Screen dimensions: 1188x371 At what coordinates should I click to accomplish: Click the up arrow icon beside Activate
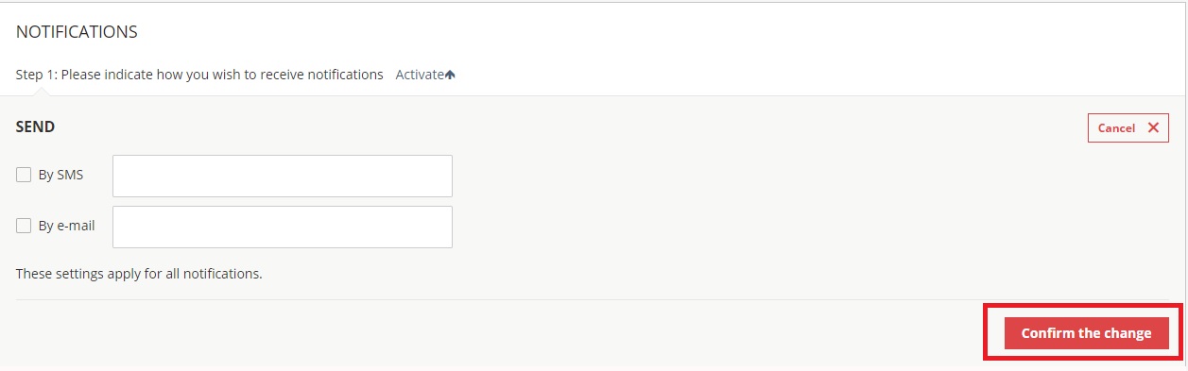(450, 75)
